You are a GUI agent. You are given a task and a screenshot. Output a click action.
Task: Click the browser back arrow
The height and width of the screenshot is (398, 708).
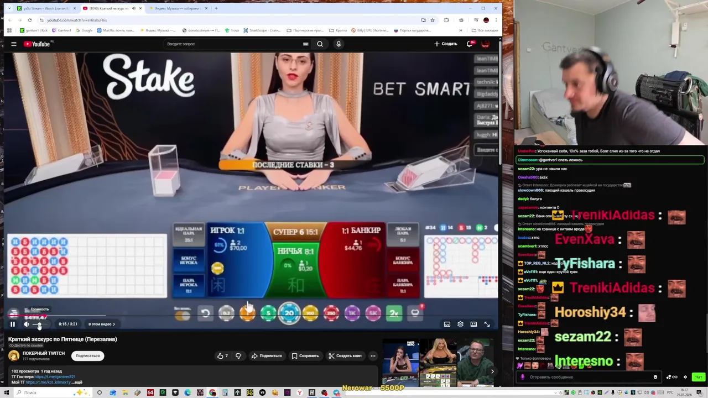[x=9, y=20]
